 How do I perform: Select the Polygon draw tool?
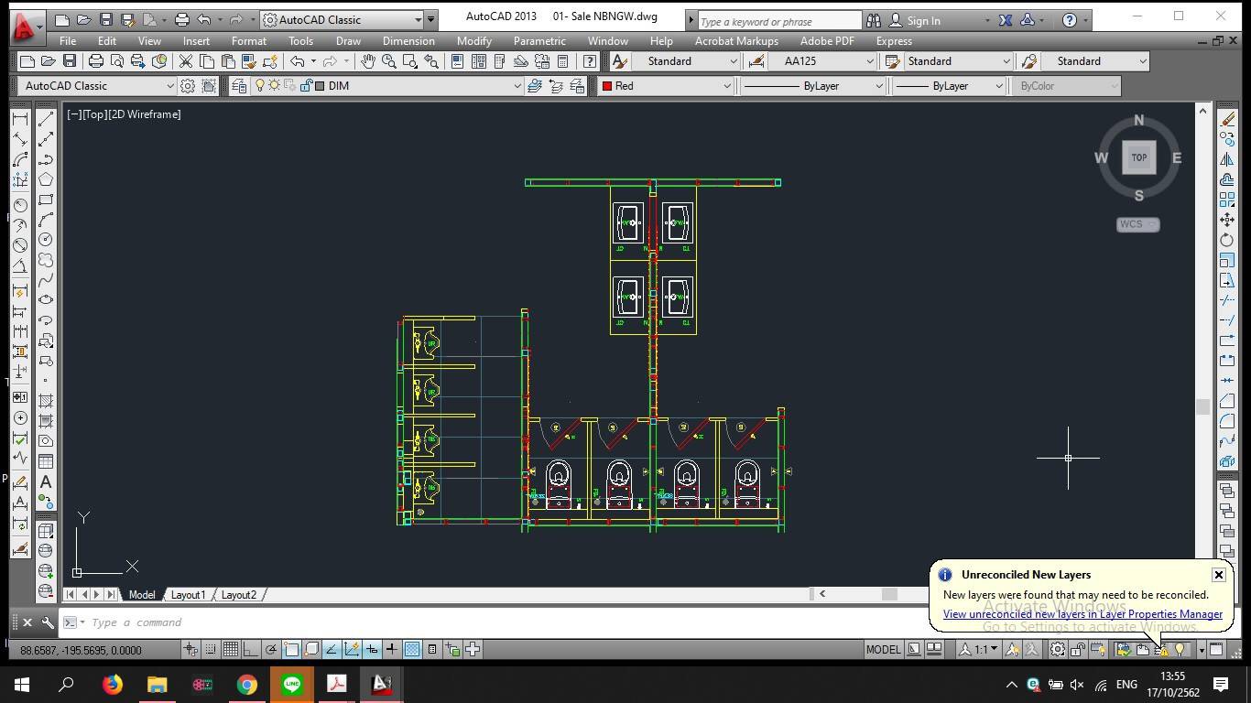pyautogui.click(x=46, y=179)
